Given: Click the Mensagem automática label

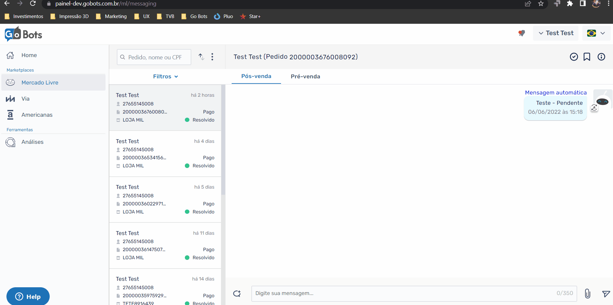Looking at the screenshot, I should (556, 93).
